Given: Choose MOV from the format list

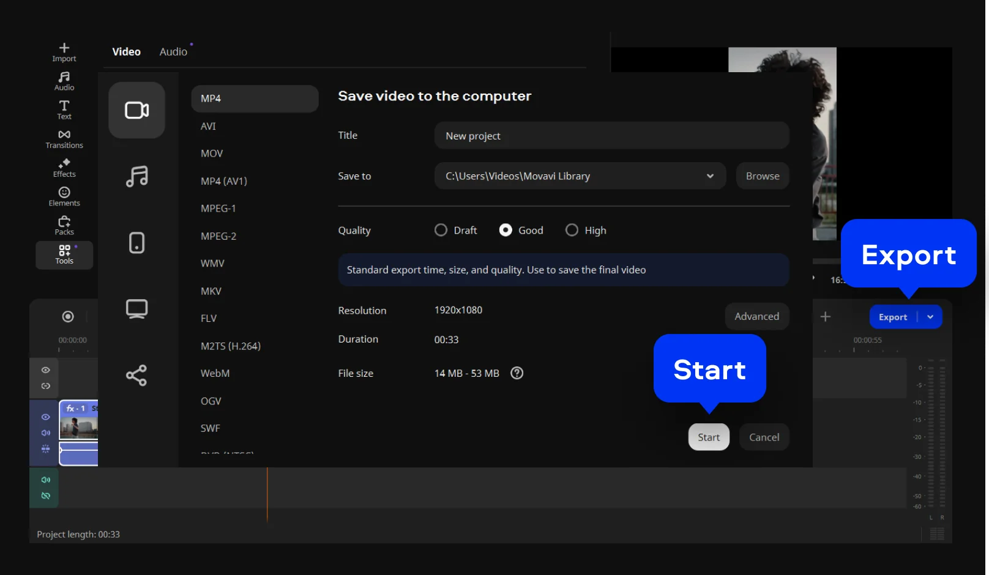Looking at the screenshot, I should click(212, 154).
